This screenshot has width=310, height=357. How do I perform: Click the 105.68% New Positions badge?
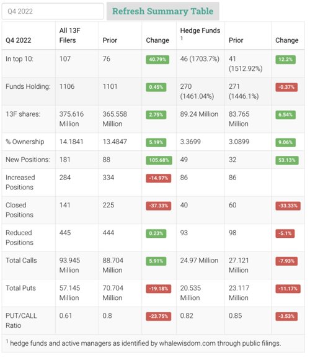click(x=159, y=160)
